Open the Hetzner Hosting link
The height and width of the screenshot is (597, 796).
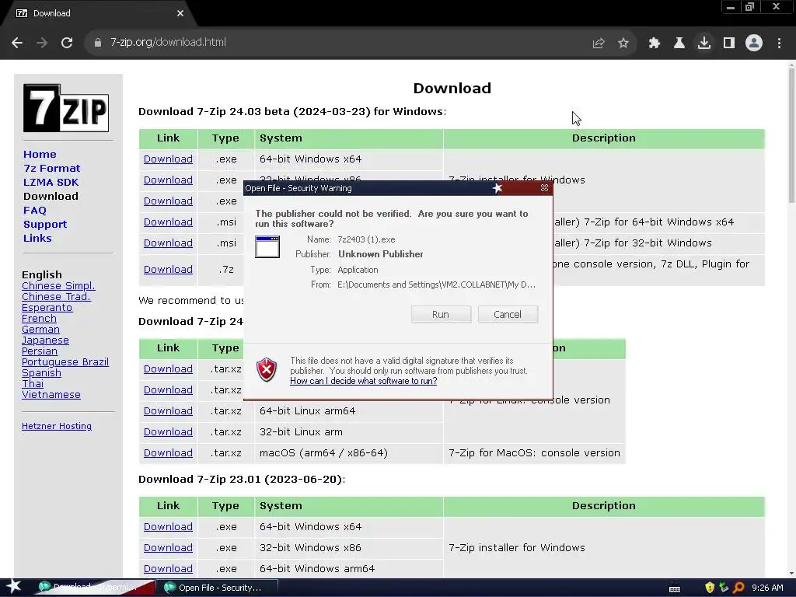(57, 427)
